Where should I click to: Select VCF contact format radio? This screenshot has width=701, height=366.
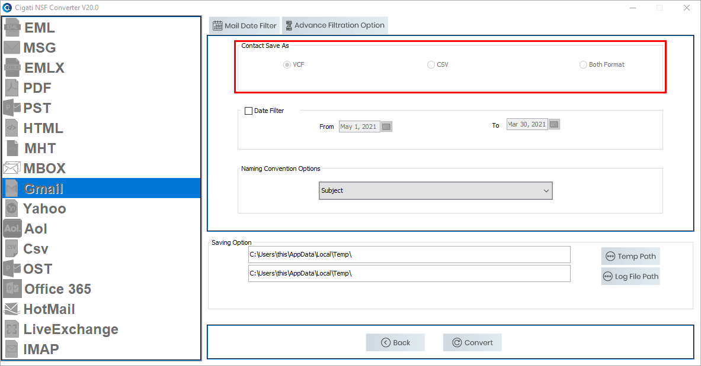click(x=287, y=64)
